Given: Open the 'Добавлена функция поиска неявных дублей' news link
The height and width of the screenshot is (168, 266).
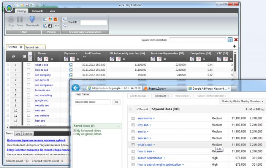Looking at the screenshot, I should click(36, 140).
